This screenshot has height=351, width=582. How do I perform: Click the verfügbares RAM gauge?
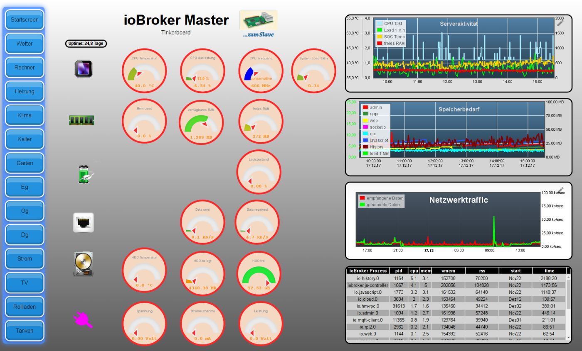point(201,122)
